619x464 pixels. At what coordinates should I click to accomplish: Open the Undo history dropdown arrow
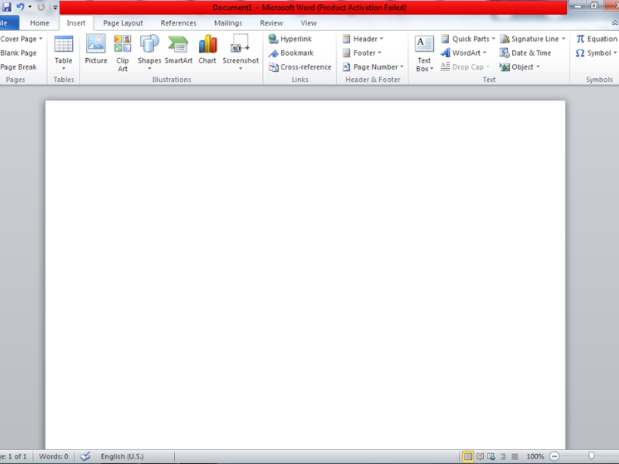tap(30, 7)
